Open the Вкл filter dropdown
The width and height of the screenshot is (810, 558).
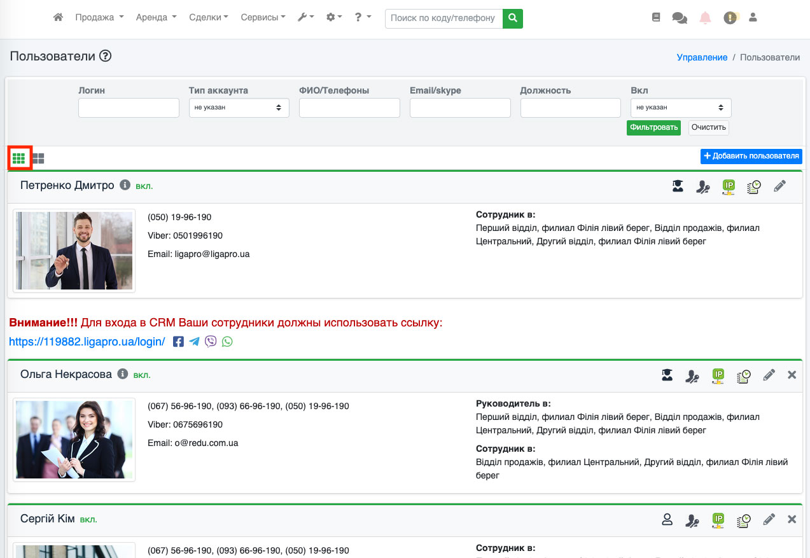click(x=680, y=108)
